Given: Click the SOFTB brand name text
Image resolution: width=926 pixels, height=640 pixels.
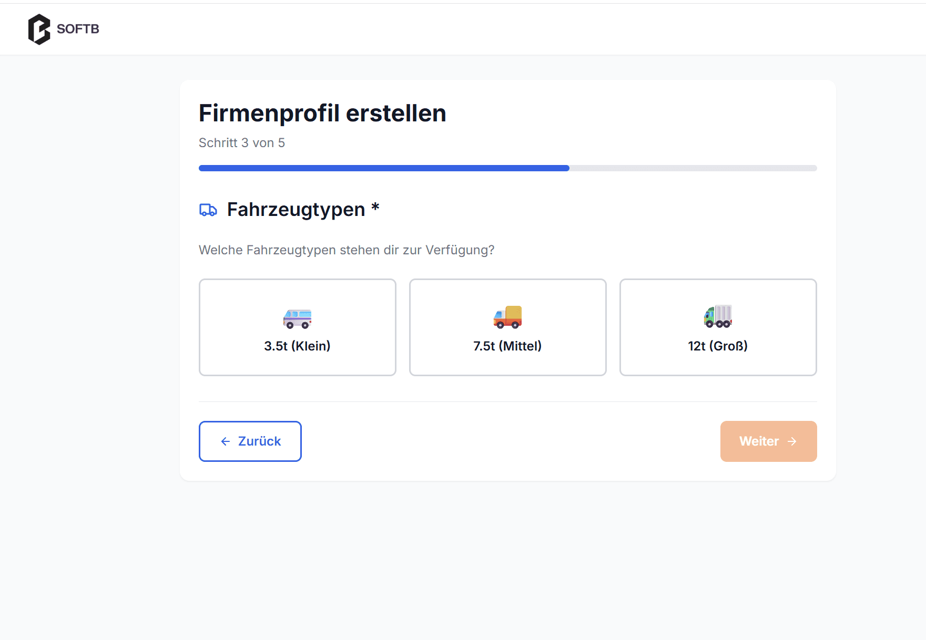Looking at the screenshot, I should (x=78, y=29).
